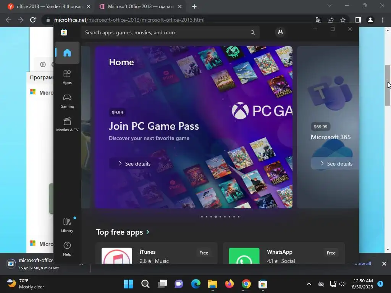Click See details for PC Game Pass
The image size is (391, 293).
tap(135, 164)
